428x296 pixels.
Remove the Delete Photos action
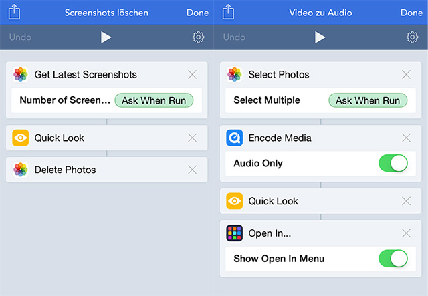pyautogui.click(x=193, y=170)
